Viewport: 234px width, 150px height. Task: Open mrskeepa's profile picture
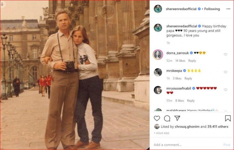tap(158, 72)
